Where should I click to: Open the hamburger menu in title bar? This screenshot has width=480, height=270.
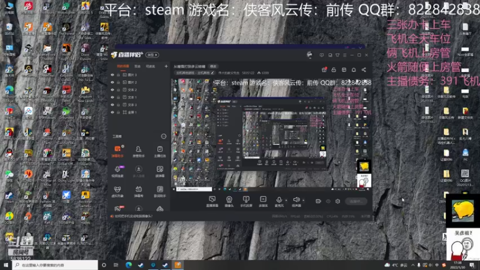[x=344, y=55]
